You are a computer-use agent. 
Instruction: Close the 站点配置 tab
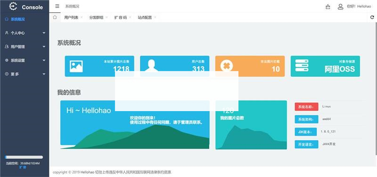coord(155,17)
